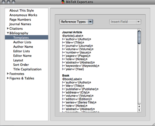Click the scroll up arrow
This screenshot has width=155, height=126.
click(x=139, y=106)
